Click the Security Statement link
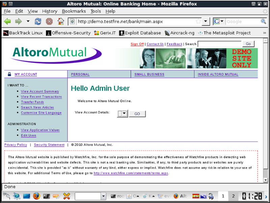Viewport: 270px width, 203px height. tap(49, 145)
